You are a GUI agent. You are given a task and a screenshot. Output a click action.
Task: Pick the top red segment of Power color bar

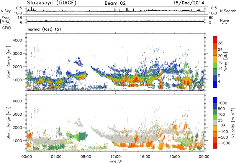point(215,39)
